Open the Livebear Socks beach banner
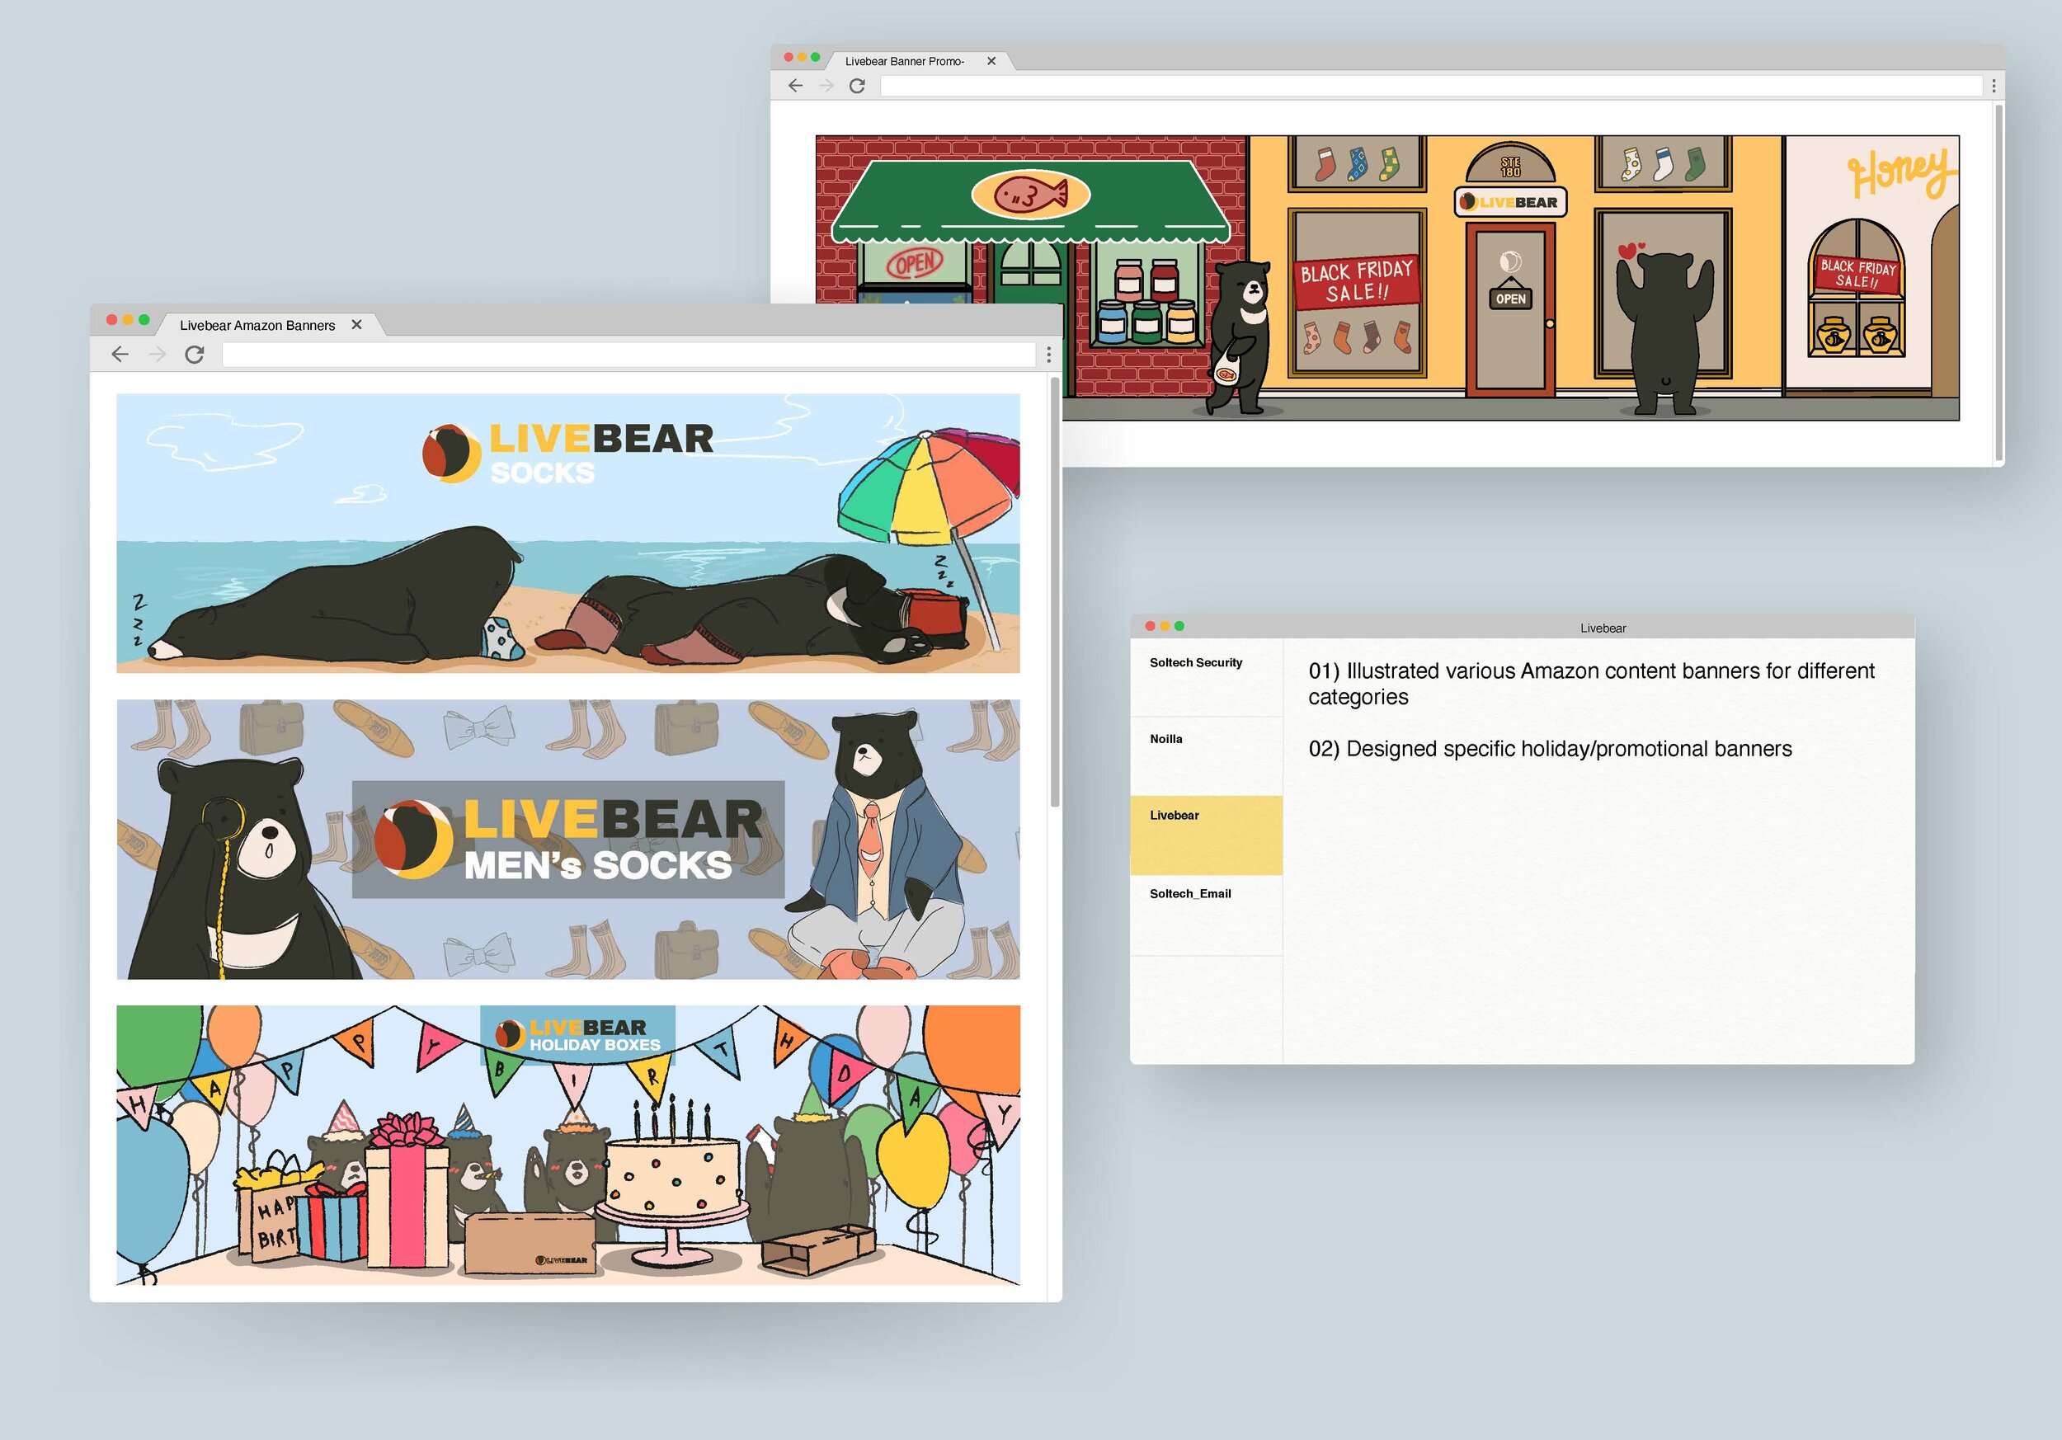2062x1440 pixels. pos(568,534)
